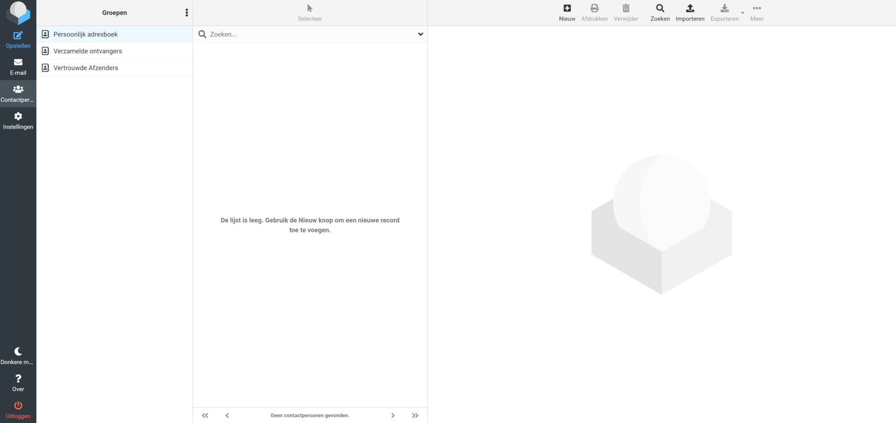Open Groepen three-dot options menu
This screenshot has height=423, width=896.
click(187, 13)
